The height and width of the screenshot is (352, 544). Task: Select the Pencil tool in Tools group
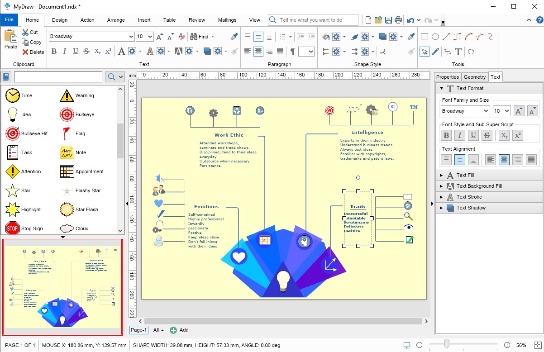(x=435, y=52)
